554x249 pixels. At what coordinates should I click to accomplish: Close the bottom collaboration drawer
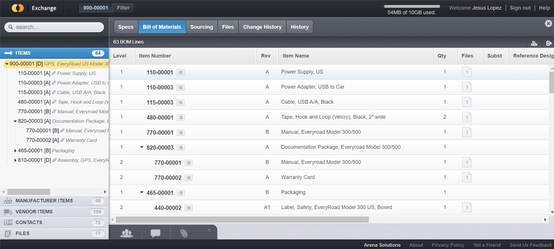tap(209, 230)
